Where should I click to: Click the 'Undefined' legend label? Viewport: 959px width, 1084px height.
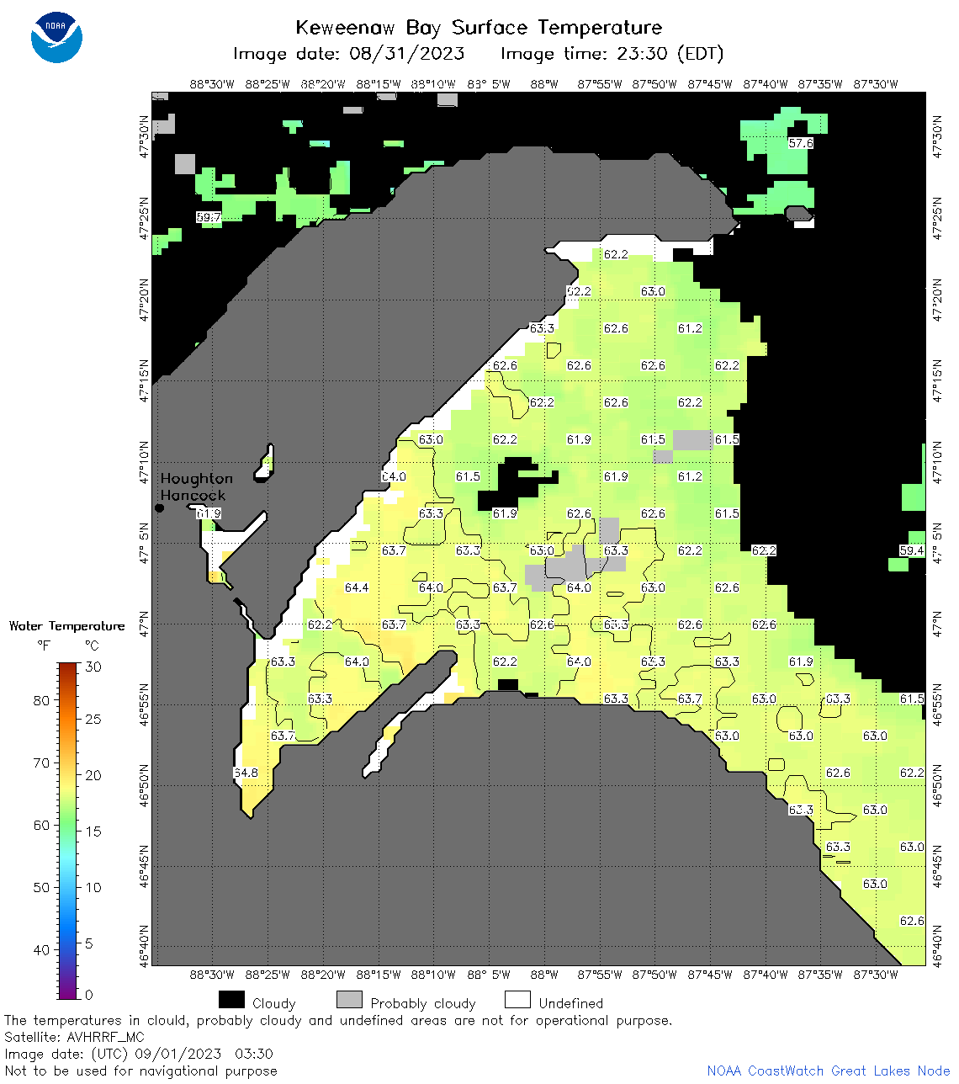point(571,1003)
